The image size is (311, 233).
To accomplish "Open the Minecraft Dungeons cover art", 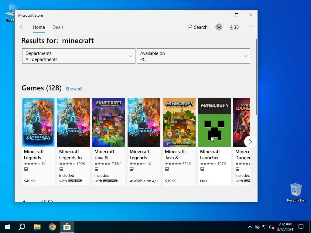I will coord(242,122).
